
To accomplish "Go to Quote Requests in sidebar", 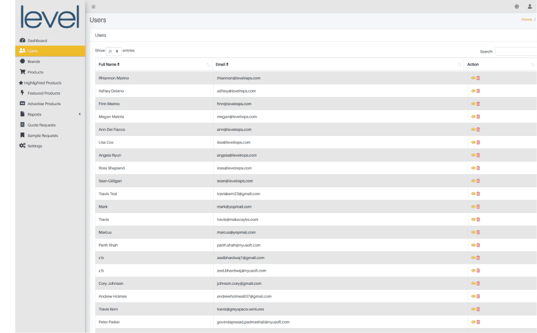I will pyautogui.click(x=42, y=125).
